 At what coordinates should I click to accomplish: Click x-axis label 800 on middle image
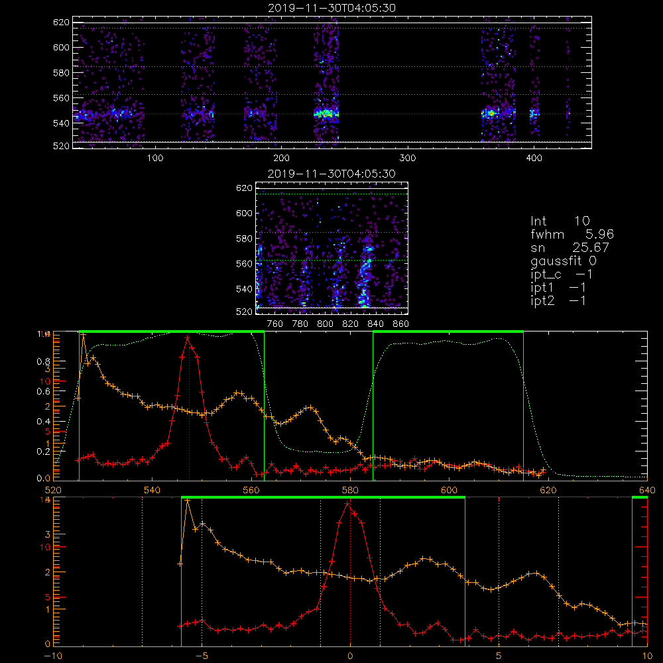tap(325, 324)
